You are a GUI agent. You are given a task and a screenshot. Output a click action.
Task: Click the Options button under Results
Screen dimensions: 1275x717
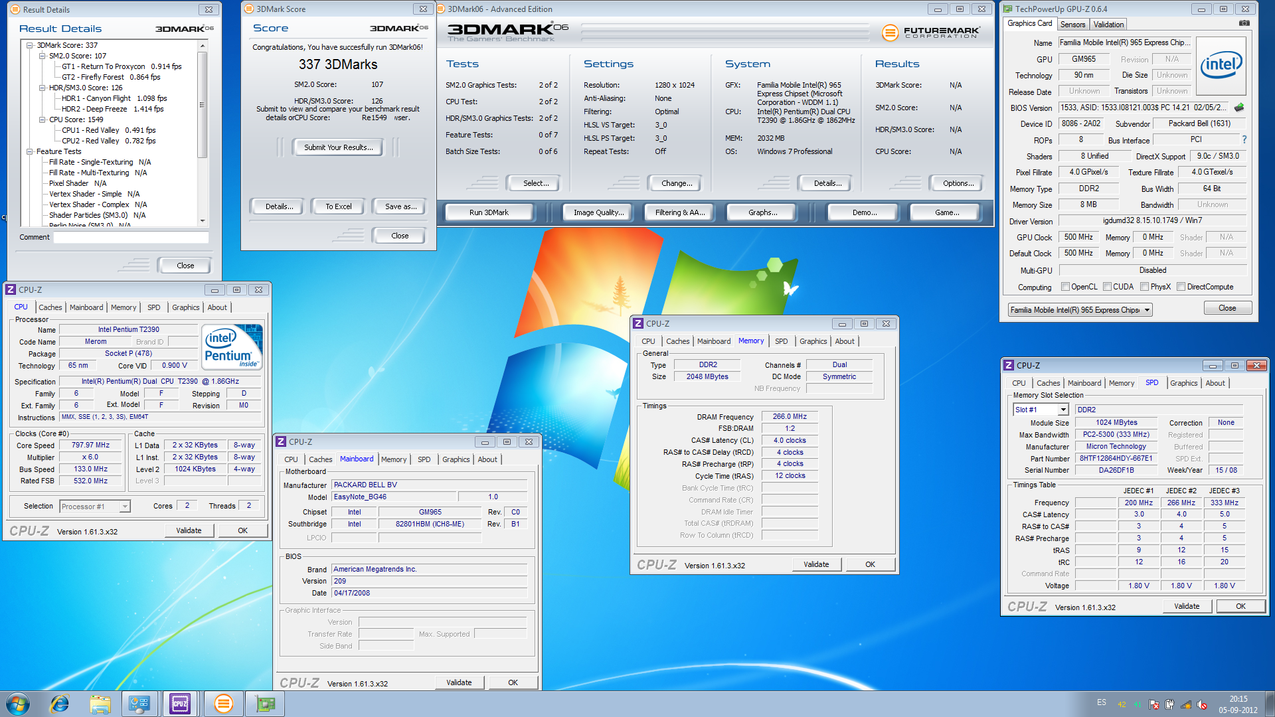(958, 183)
